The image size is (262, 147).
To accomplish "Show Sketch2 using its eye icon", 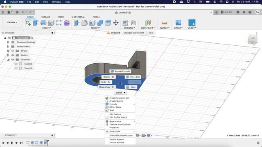I will 16,68.
